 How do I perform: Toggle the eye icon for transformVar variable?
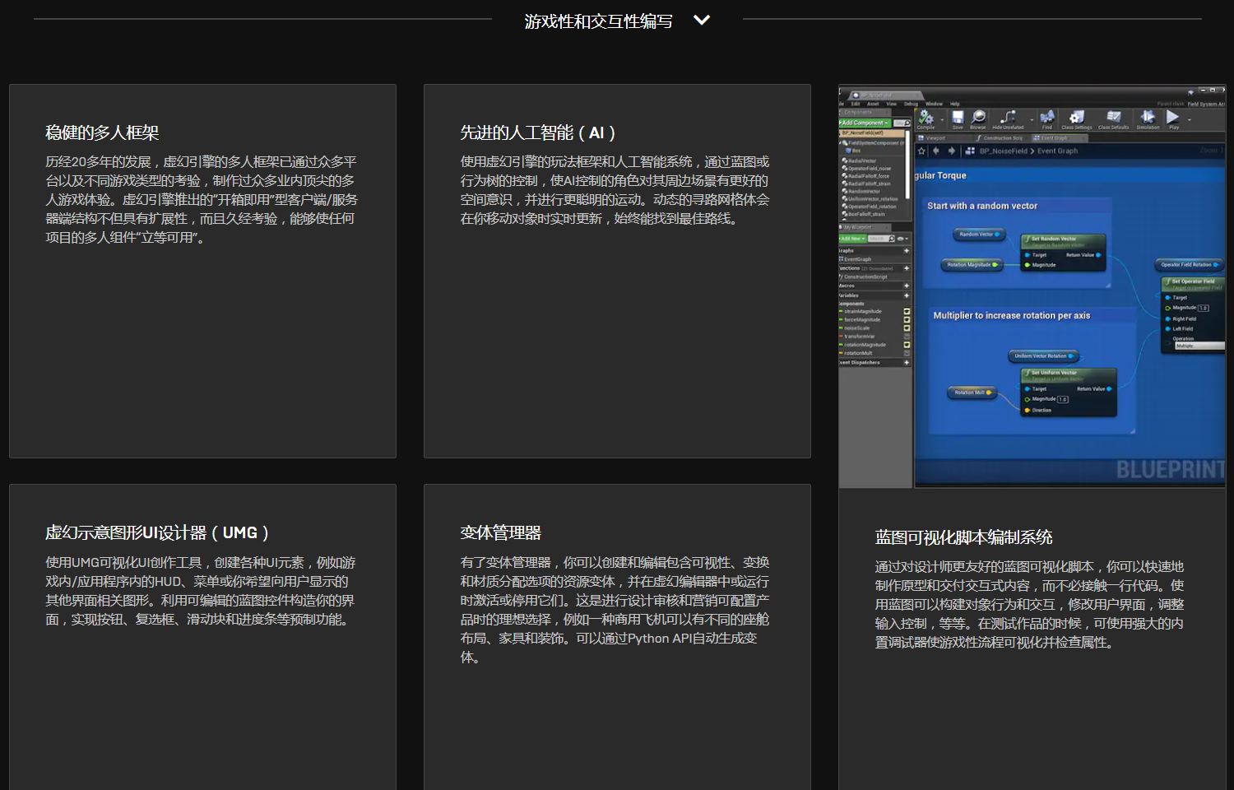[907, 337]
